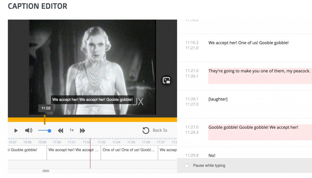312x178 pixels.
Task: Click the fast-forward double-arrow icon
Action: click(x=82, y=131)
